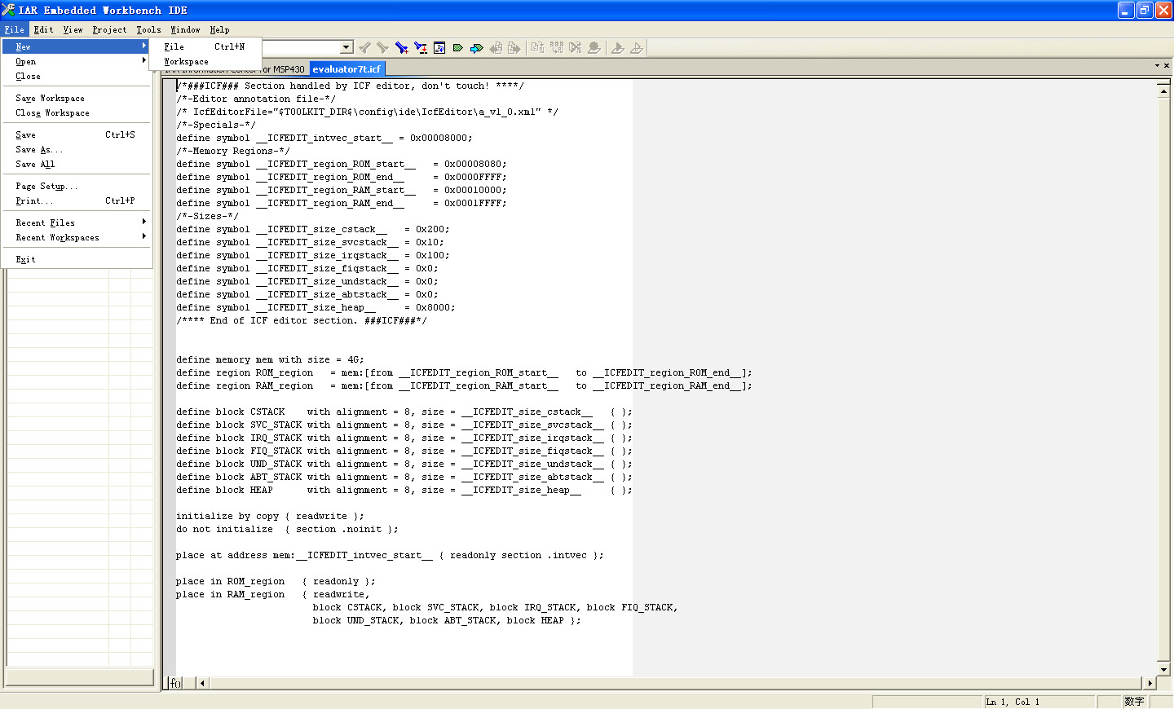1174x709 pixels.
Task: Click the Toggle Breakpoint icon
Action: coord(594,48)
